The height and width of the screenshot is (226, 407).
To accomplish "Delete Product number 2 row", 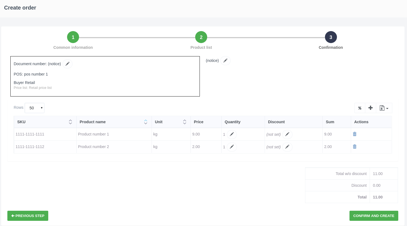I will pos(355,147).
